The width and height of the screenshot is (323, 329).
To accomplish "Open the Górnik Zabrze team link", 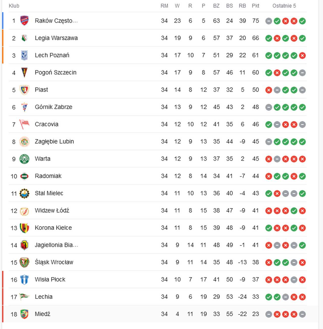I will coord(53,107).
